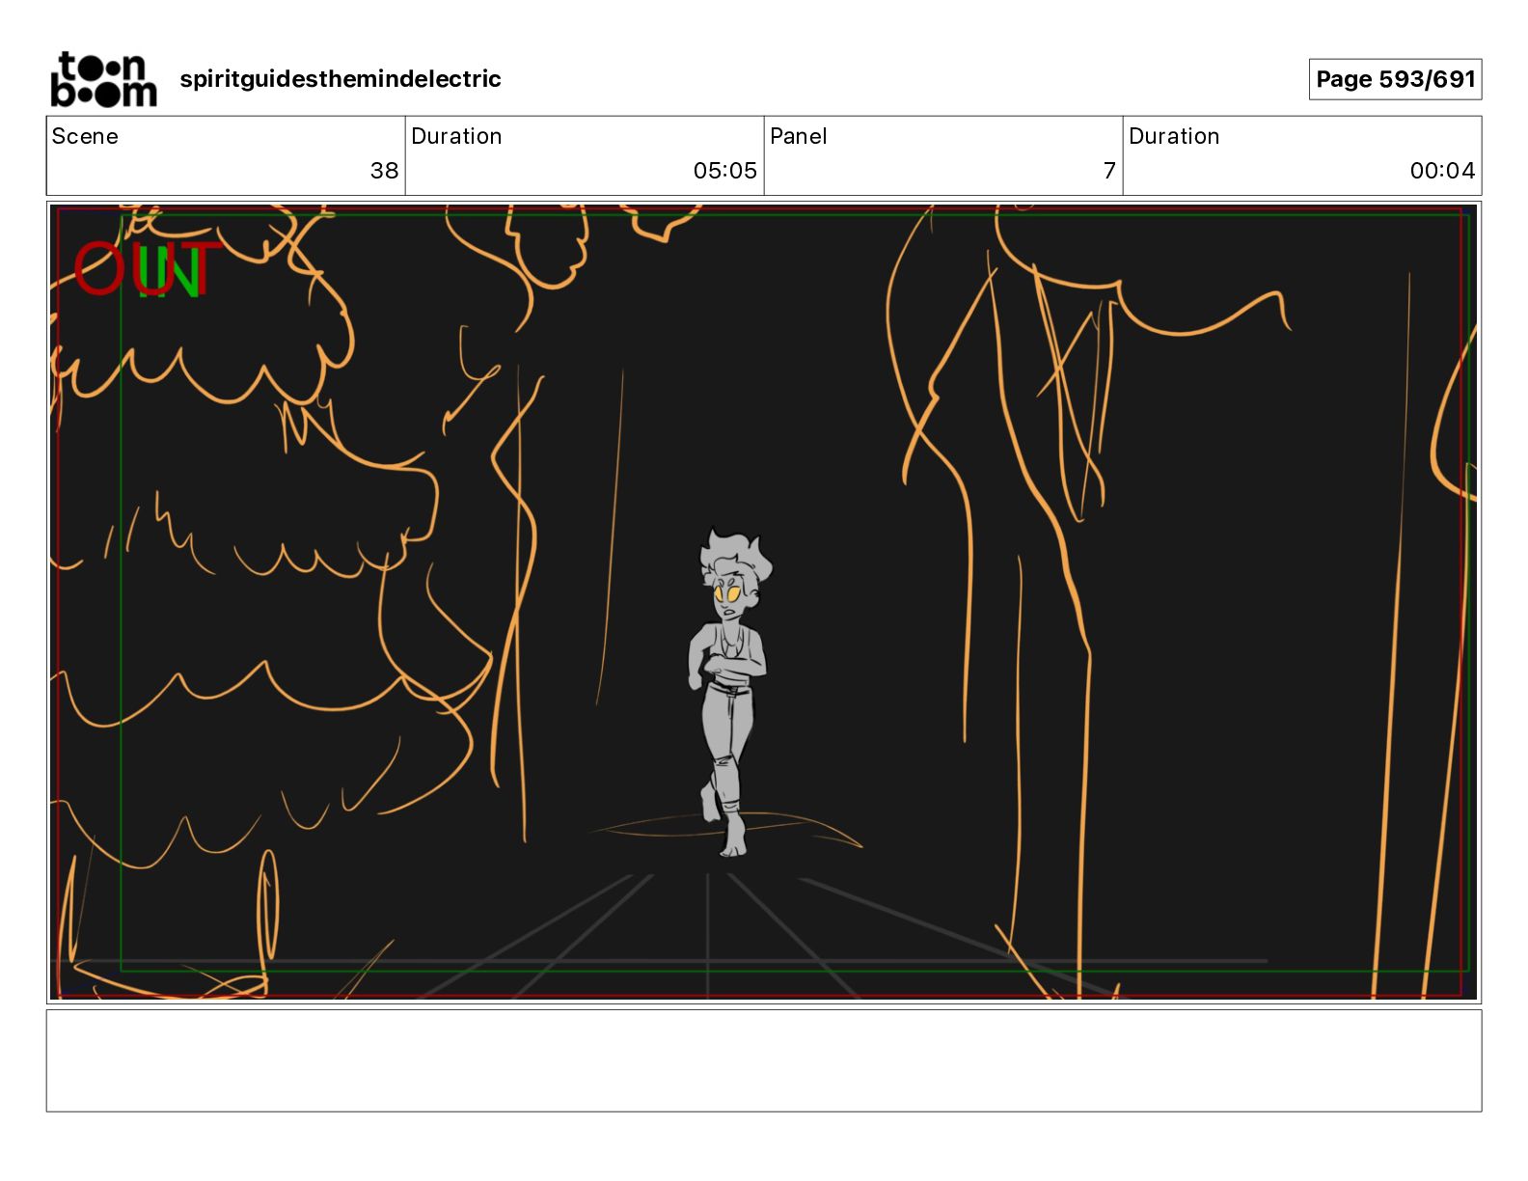Select the Scene header label

(x=85, y=136)
